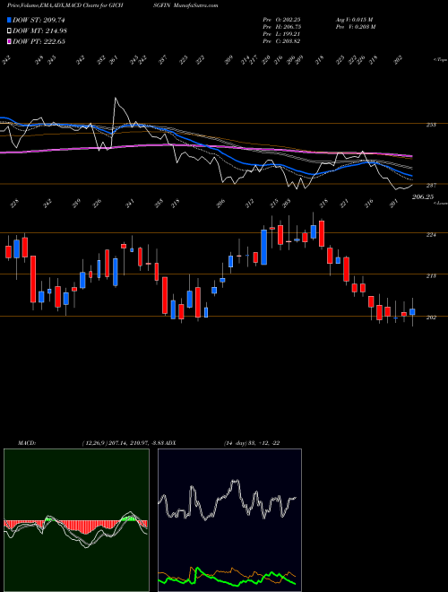
Task: Click the 202 candlestick axis label
Action: click(431, 318)
